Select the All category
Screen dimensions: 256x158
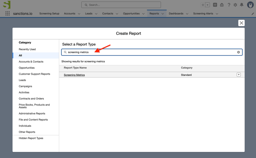point(36,55)
